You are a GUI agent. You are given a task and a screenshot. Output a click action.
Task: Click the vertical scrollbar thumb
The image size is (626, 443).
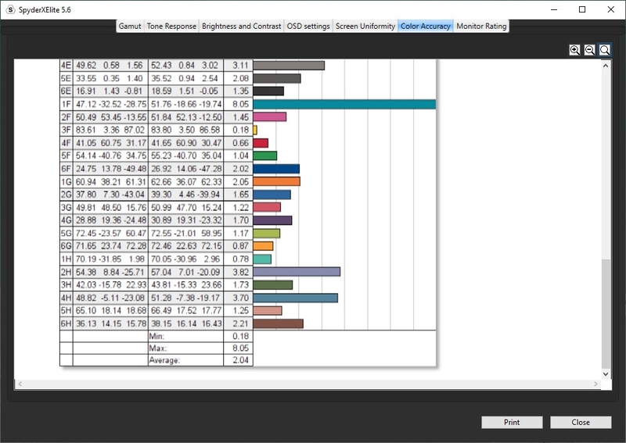point(606,314)
